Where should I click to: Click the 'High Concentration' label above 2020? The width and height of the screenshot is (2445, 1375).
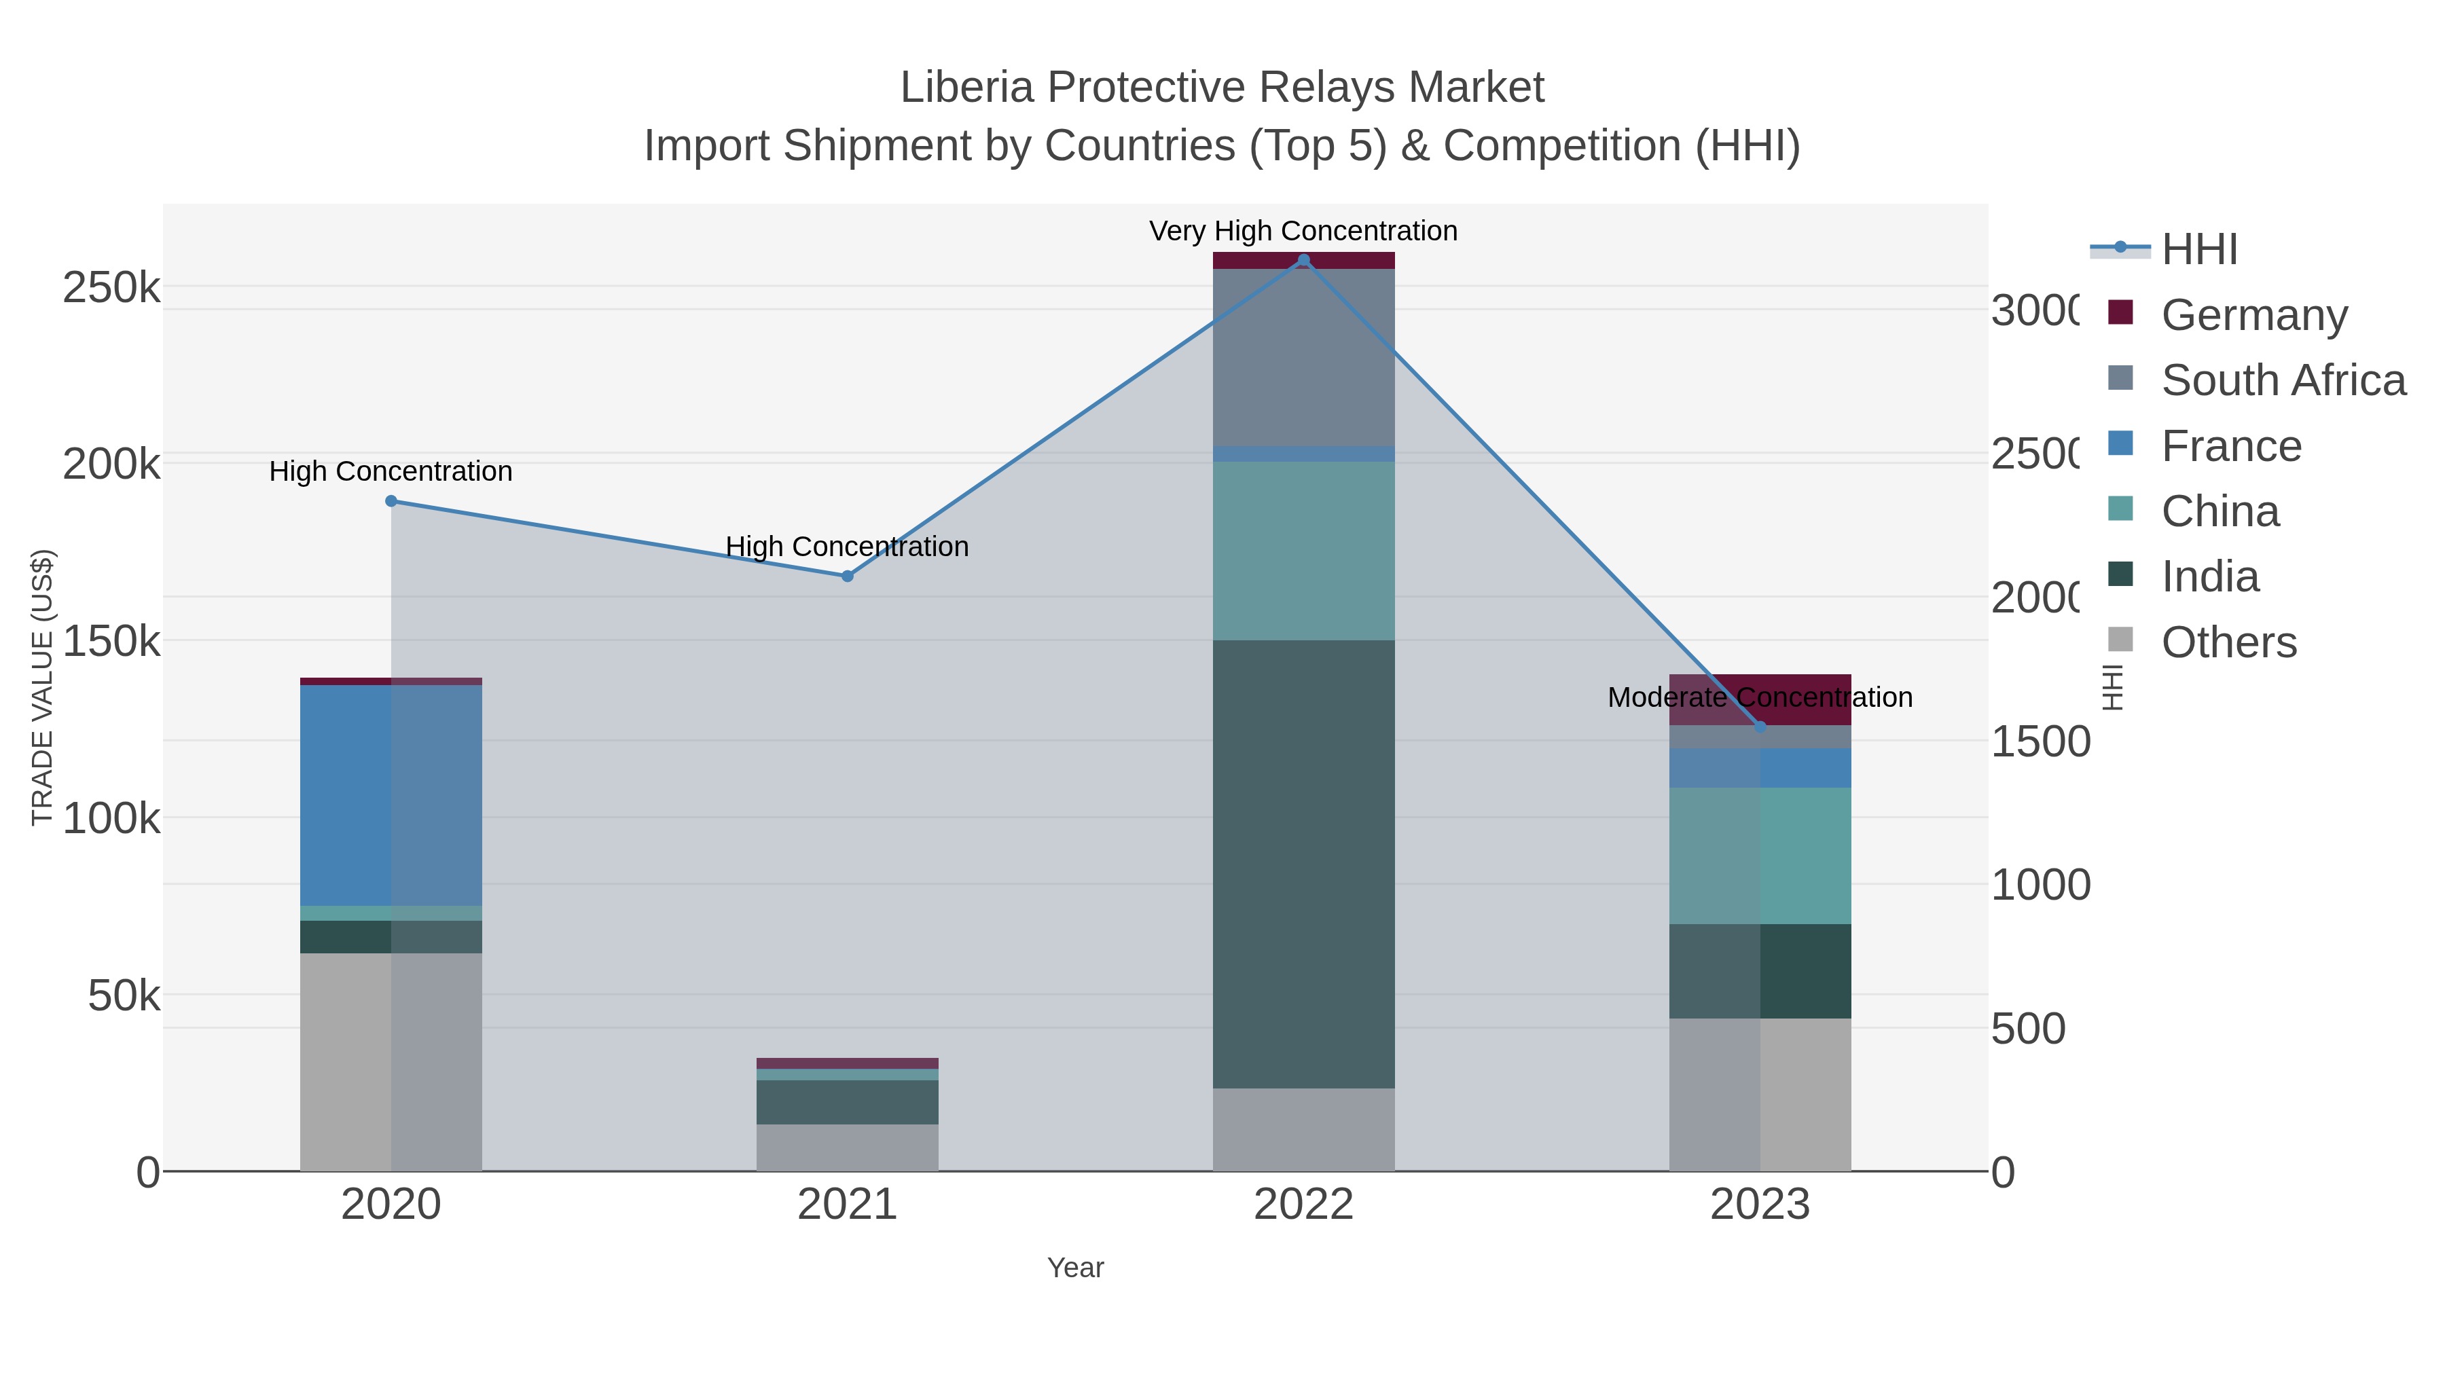(x=391, y=472)
